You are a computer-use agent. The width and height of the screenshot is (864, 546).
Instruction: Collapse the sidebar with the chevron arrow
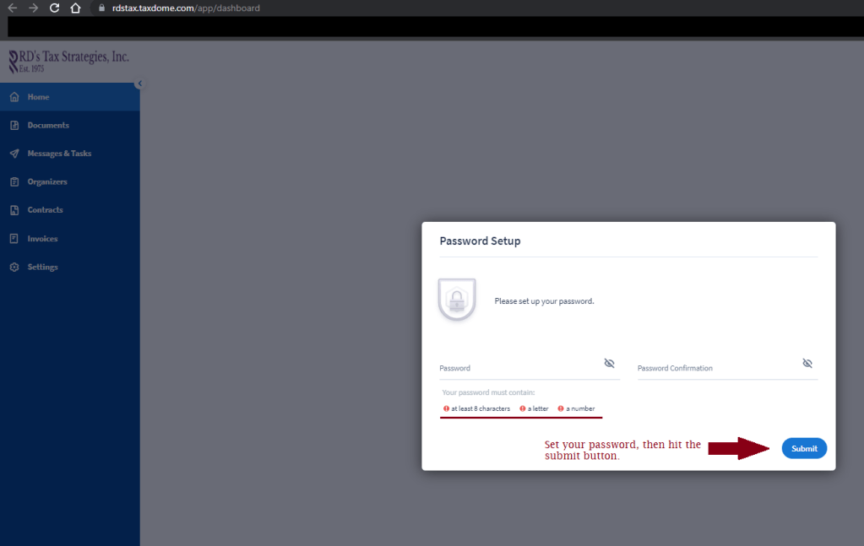click(139, 84)
